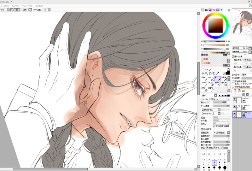
Task: Collapse the 詳細設定 section
Action: coord(202,129)
